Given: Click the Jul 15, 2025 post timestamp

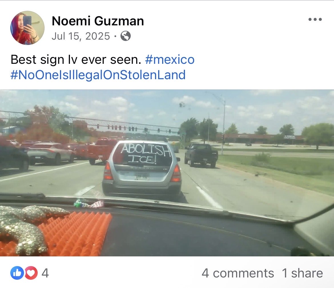Looking at the screenshot, I should pyautogui.click(x=81, y=36).
